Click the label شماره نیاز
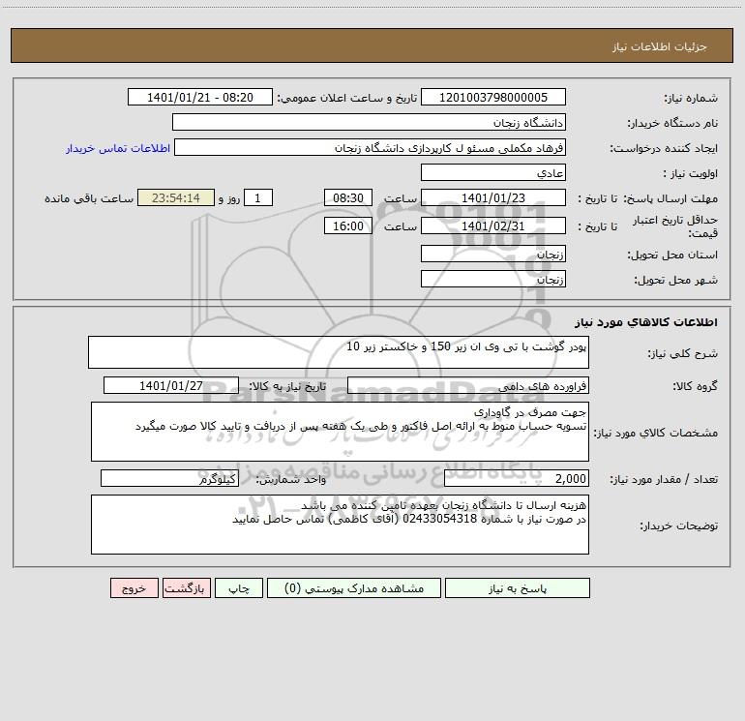745x721 pixels. pyautogui.click(x=691, y=99)
